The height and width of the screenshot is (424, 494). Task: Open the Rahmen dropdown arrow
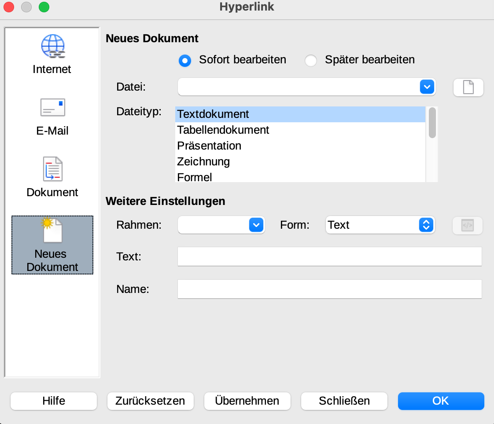click(x=256, y=225)
